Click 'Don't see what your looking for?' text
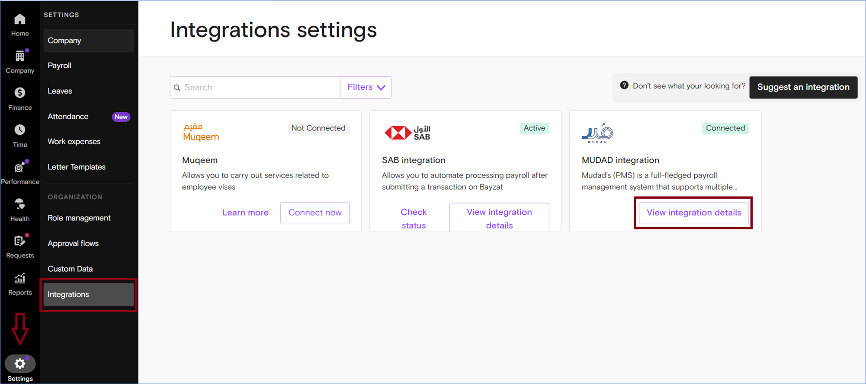866x384 pixels. click(x=689, y=86)
